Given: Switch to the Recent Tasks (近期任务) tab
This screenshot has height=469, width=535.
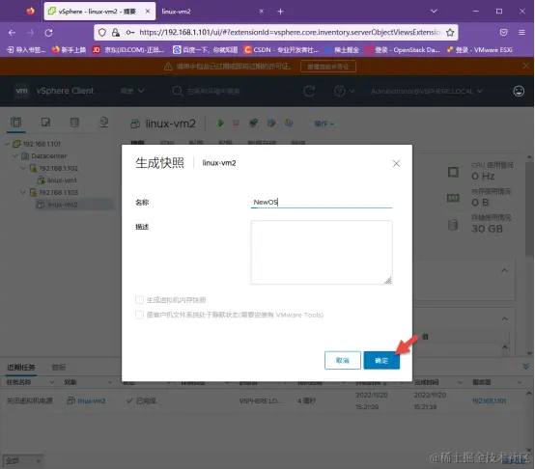Looking at the screenshot, I should [x=21, y=367].
